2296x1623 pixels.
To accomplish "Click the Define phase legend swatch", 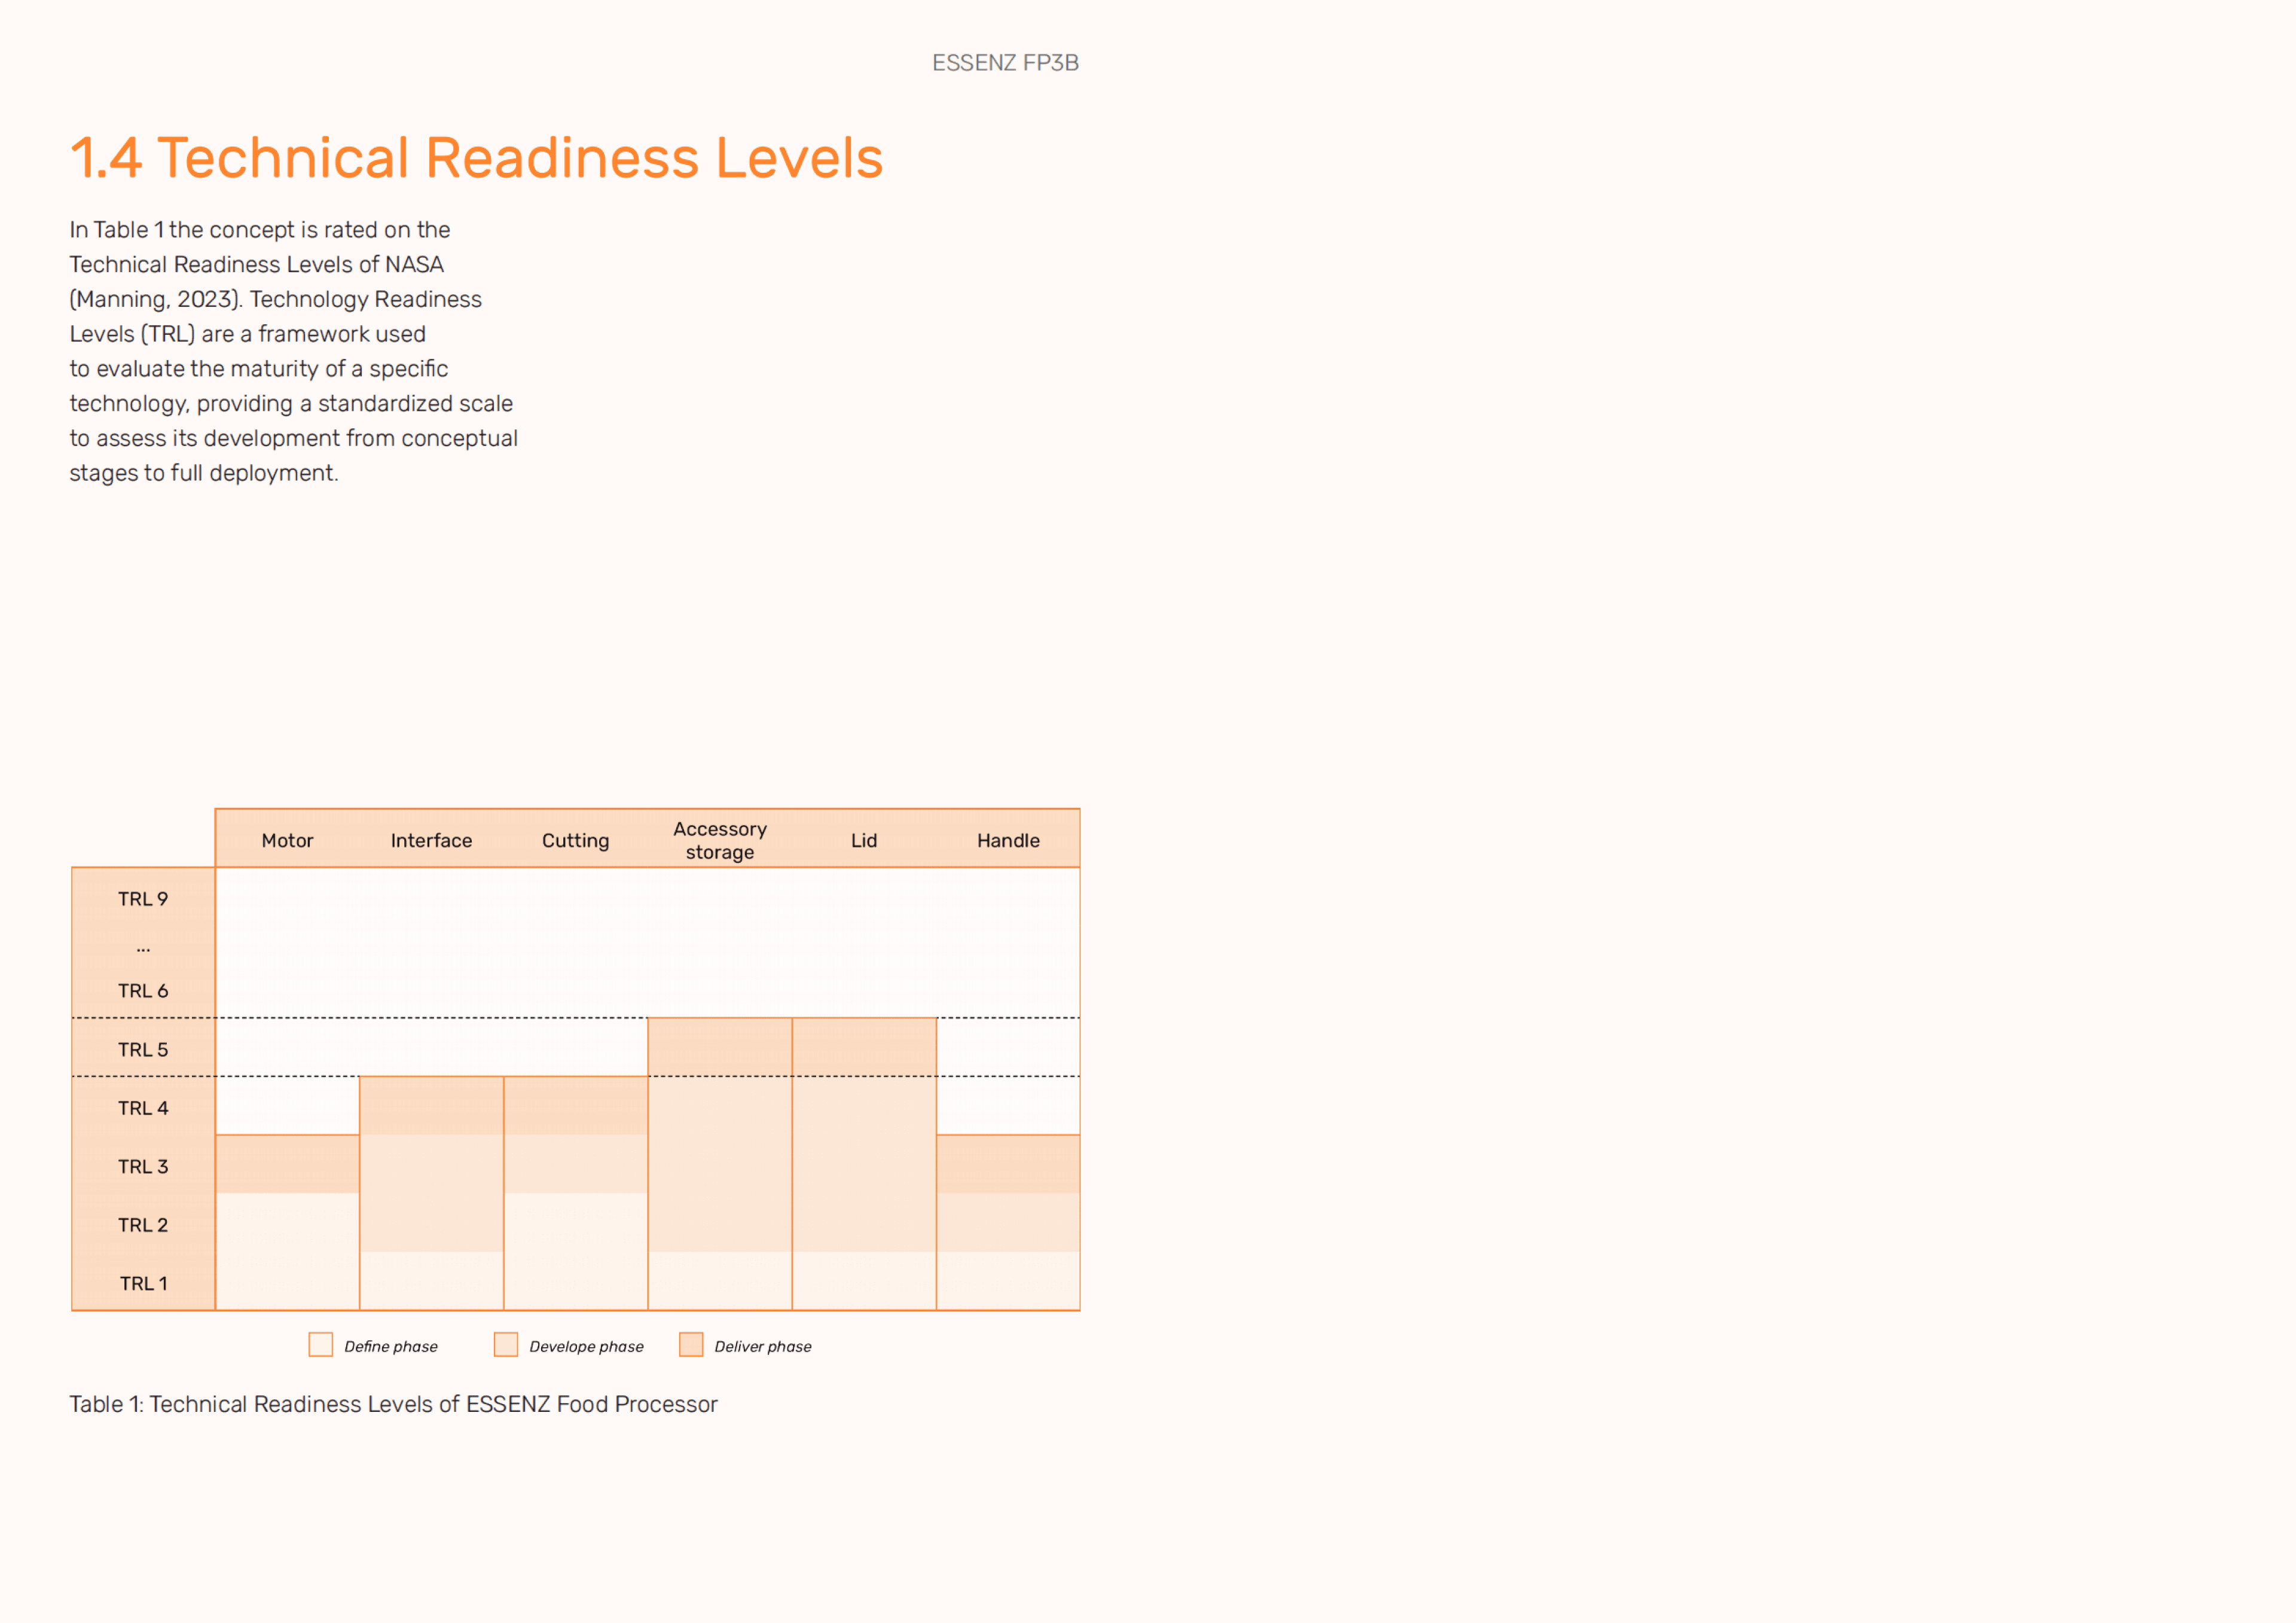I will tap(320, 1344).
